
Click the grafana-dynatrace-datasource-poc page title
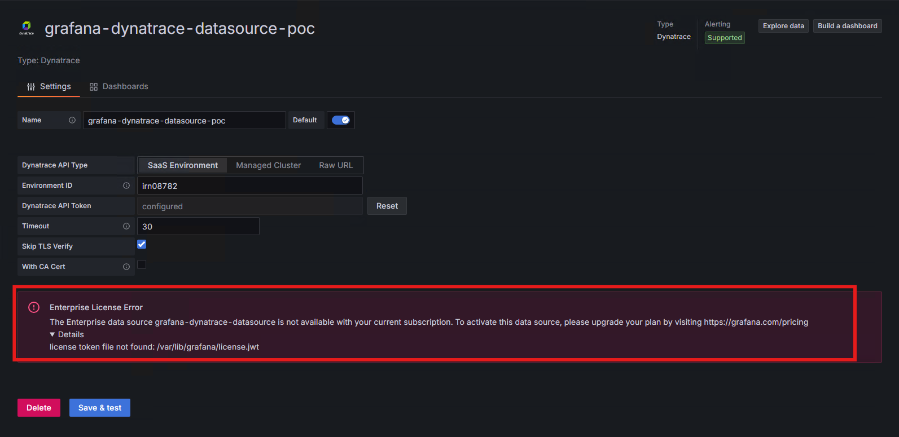pos(179,28)
